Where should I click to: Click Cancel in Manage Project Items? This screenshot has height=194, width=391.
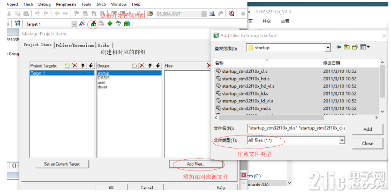147,188
